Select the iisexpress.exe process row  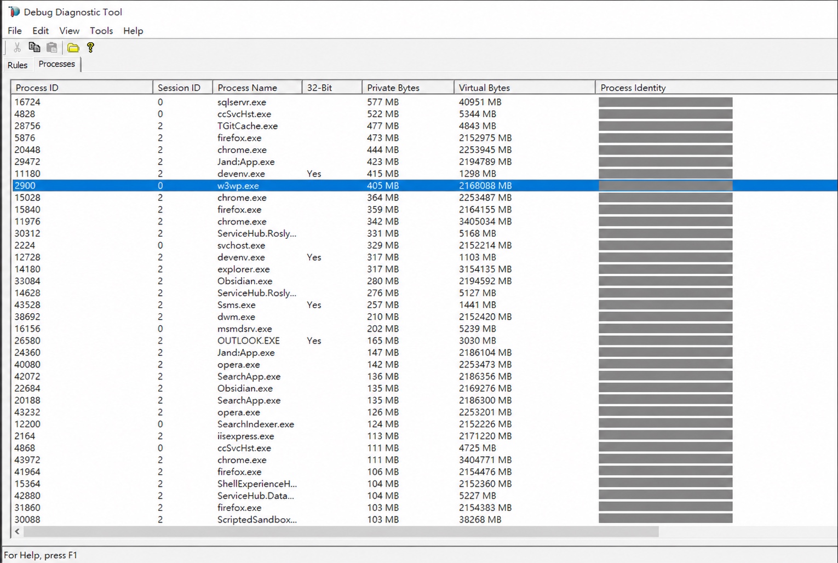pos(424,436)
